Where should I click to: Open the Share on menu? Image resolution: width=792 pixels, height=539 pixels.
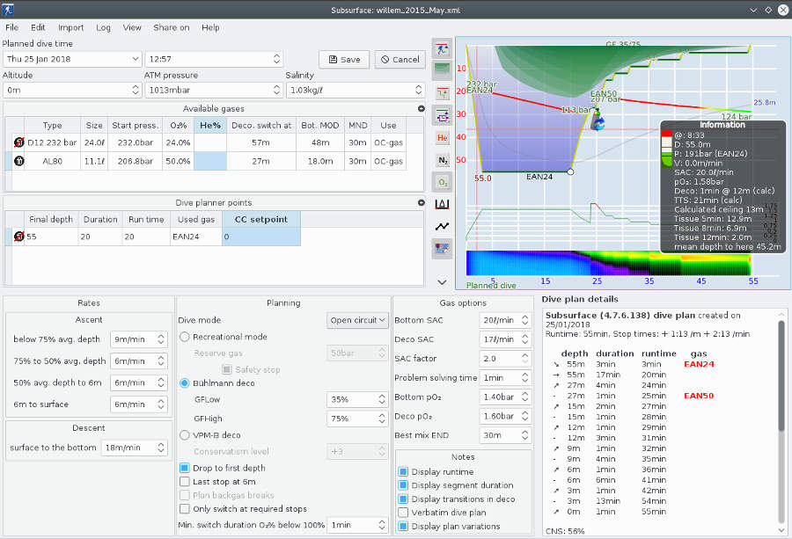[x=171, y=27]
